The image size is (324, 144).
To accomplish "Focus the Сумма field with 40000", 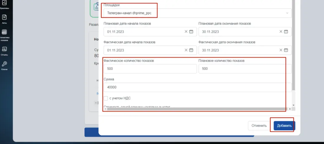I will pos(198,87).
